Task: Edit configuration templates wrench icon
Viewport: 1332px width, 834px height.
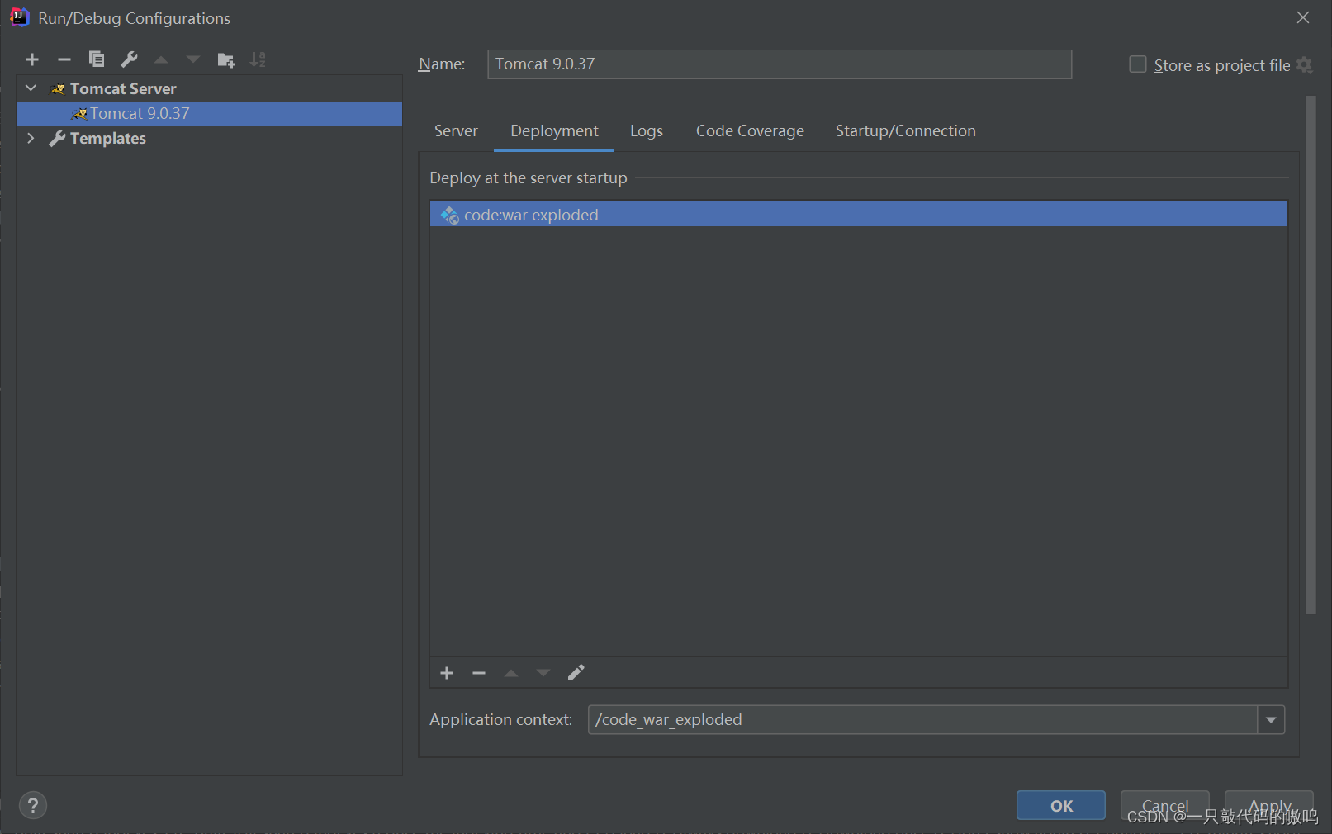Action: (x=129, y=59)
